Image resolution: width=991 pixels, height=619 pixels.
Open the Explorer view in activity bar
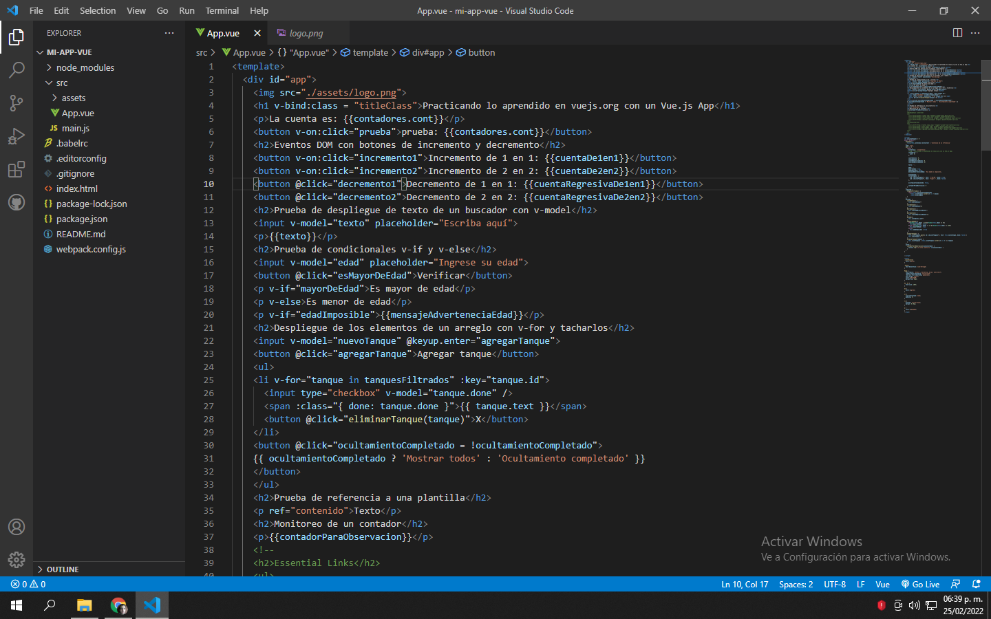tap(17, 37)
